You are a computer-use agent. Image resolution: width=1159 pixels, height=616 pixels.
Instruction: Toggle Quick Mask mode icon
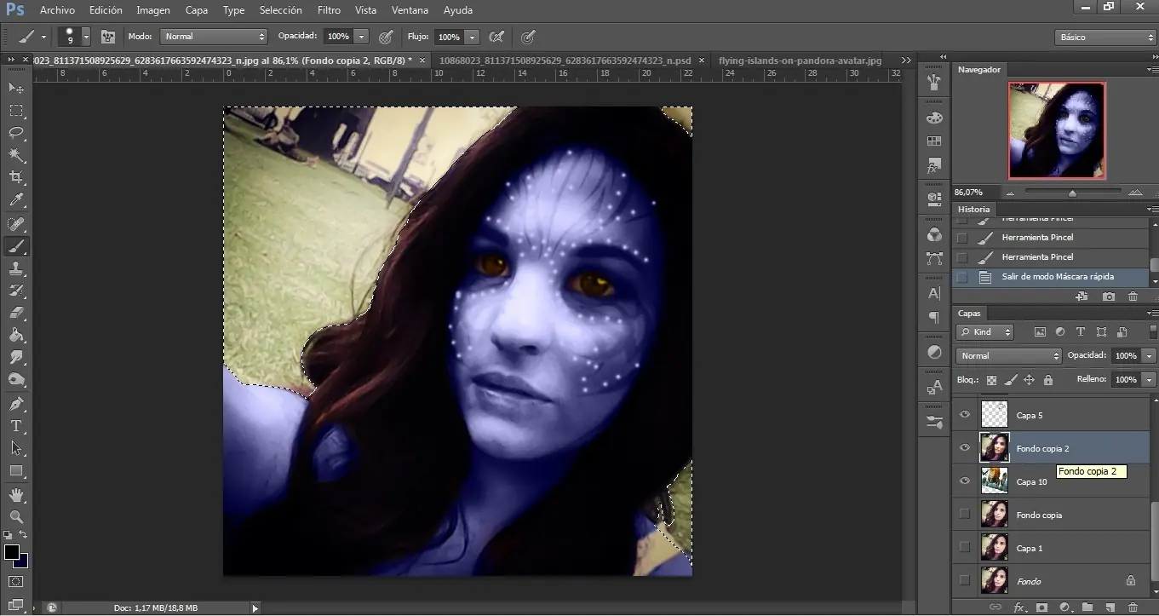coord(16,582)
